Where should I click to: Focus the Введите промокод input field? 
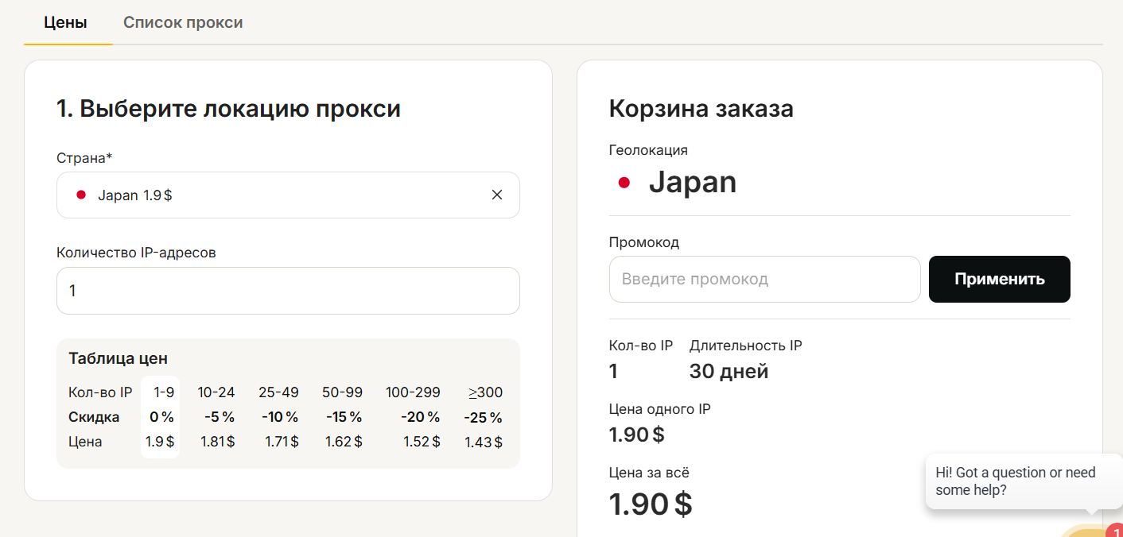click(x=764, y=279)
